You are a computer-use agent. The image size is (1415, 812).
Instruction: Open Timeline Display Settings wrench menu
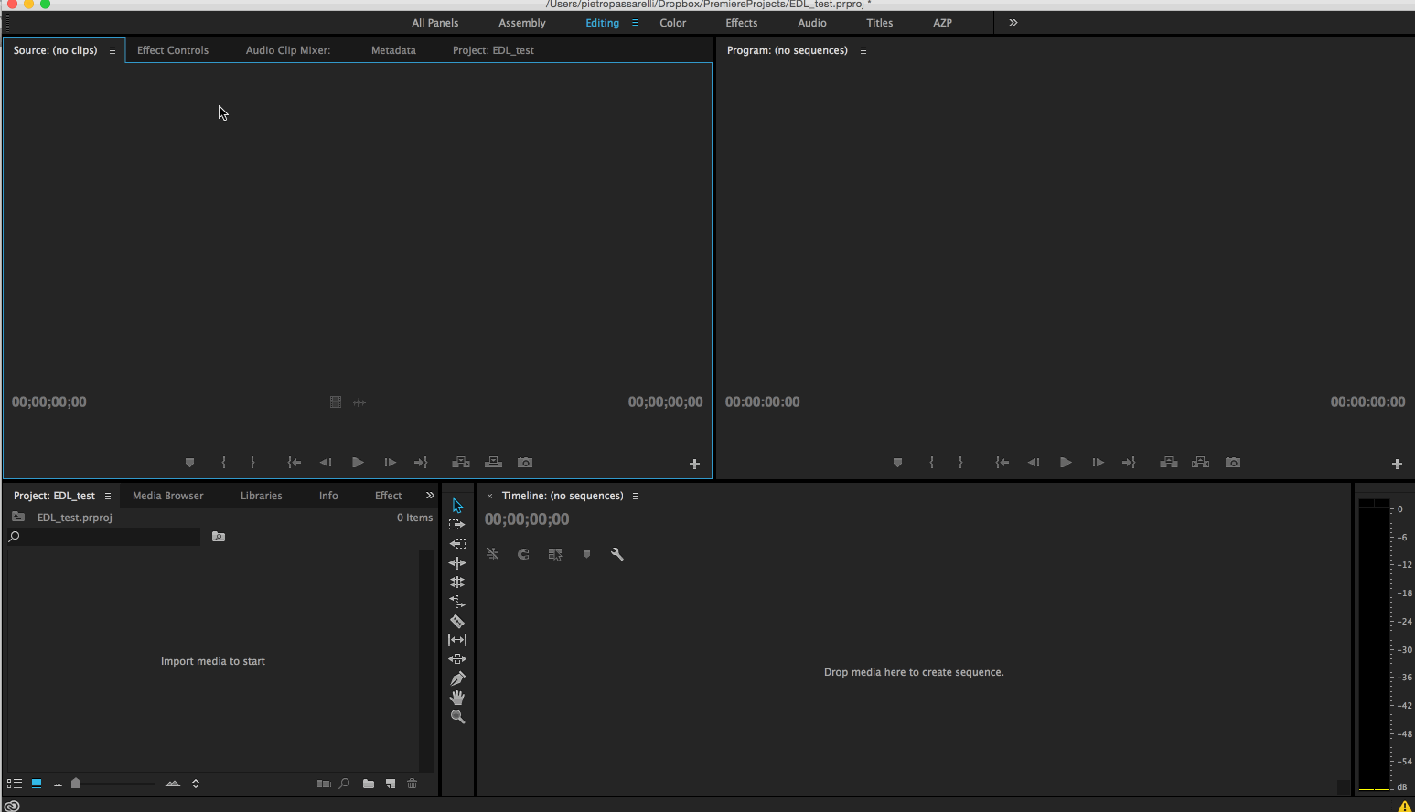[x=617, y=554]
